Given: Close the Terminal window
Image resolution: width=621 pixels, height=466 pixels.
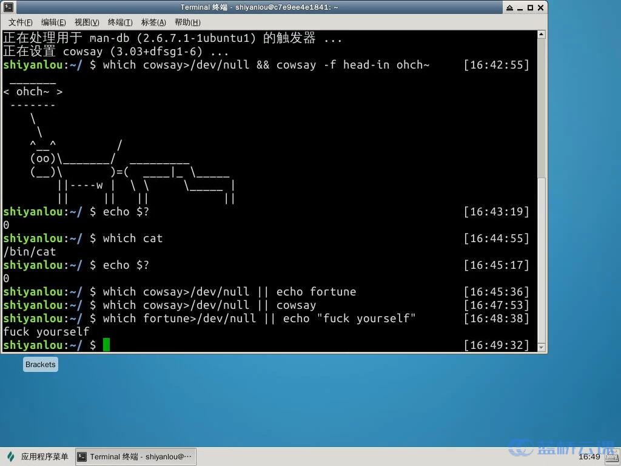Looking at the screenshot, I should coord(540,7).
